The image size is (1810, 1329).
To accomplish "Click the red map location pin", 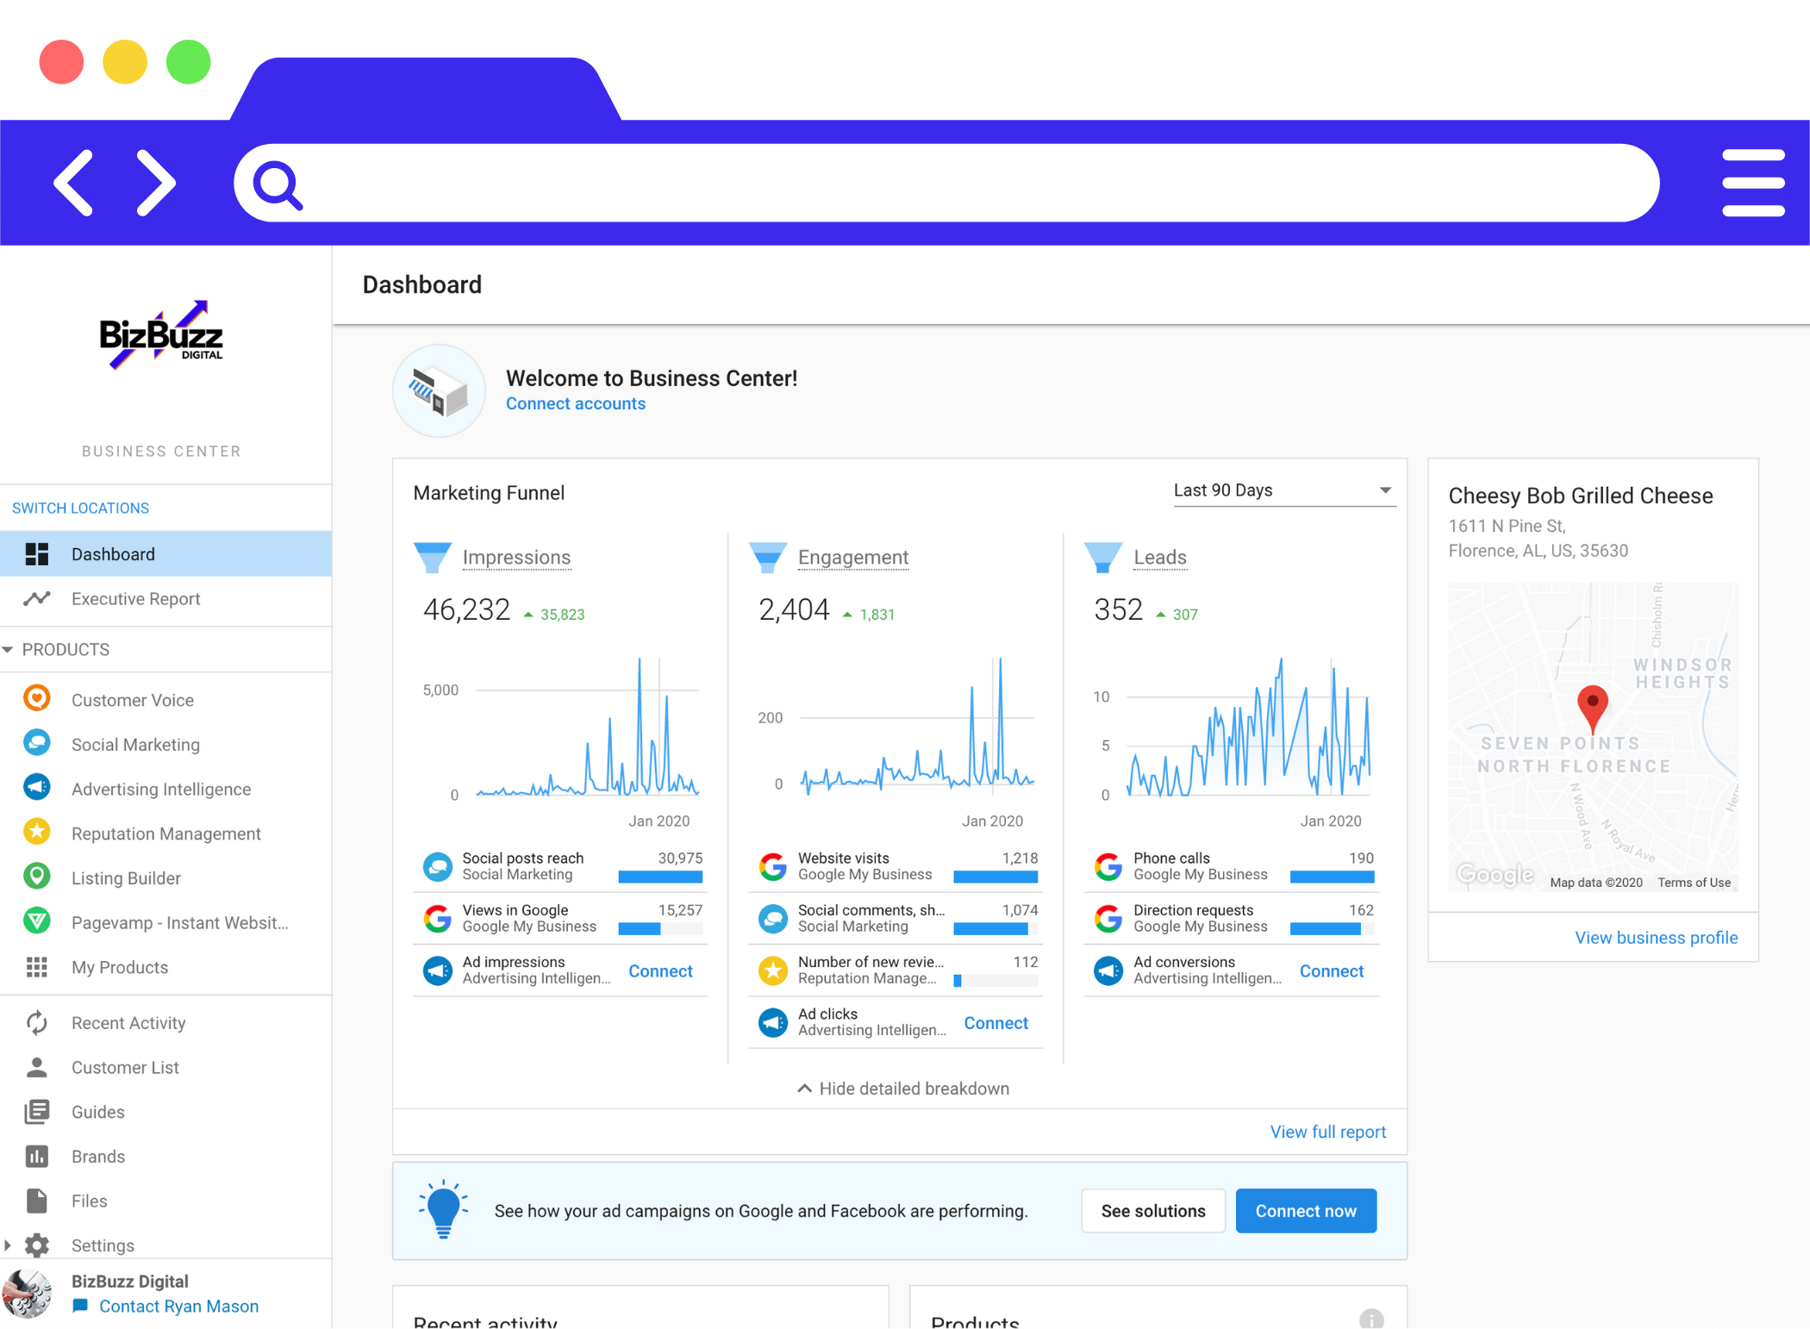I will click(x=1592, y=708).
